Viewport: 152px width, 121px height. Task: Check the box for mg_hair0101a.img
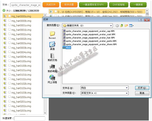pos(10,70)
